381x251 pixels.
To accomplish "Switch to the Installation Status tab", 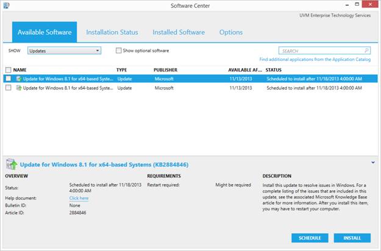I will (112, 32).
